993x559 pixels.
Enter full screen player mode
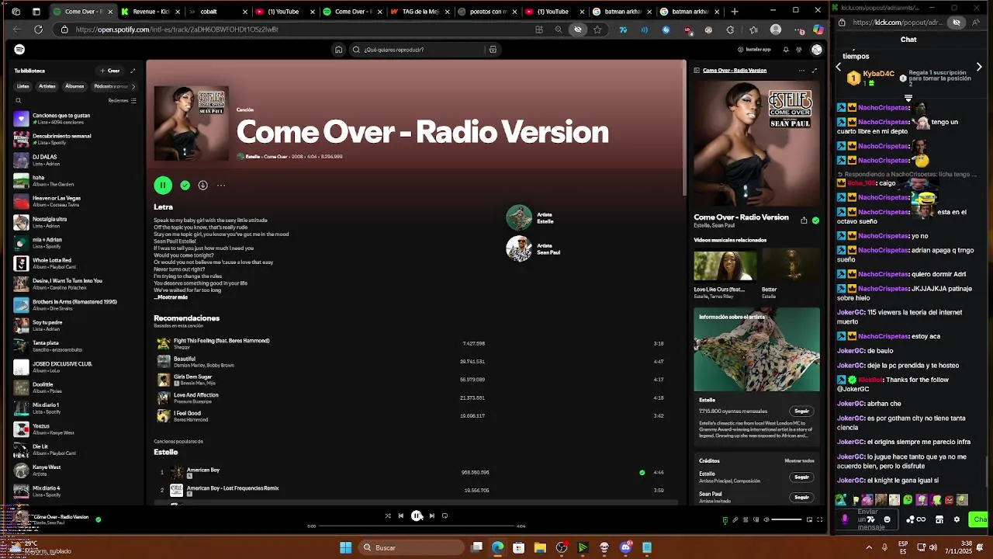click(820, 519)
